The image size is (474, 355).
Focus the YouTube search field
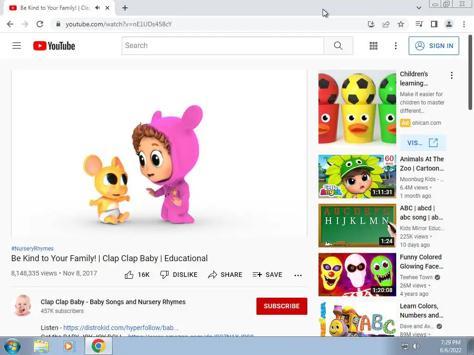223,46
